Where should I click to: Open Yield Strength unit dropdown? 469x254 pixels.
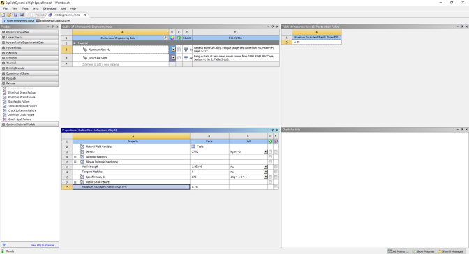[266, 167]
